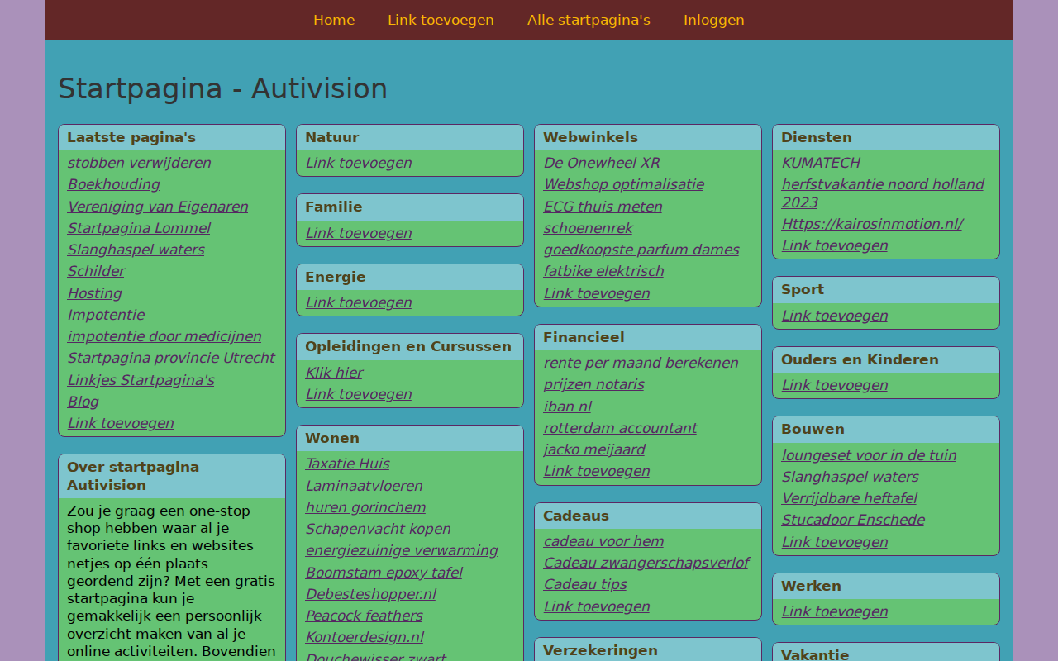This screenshot has height=661, width=1058.
Task: Add a link under Sport
Action: coord(835,316)
